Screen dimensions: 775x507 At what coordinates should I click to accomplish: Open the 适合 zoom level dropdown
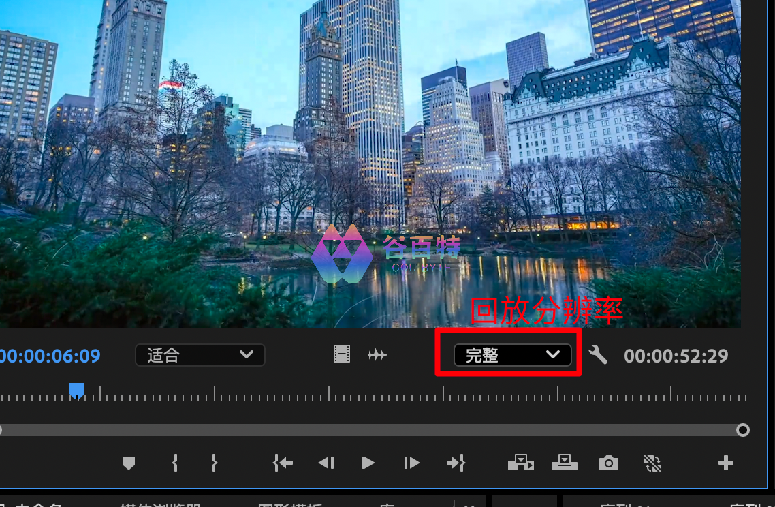[200, 355]
